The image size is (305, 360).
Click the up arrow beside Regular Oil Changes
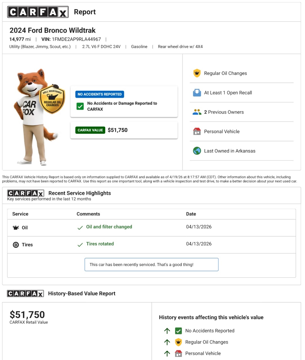pyautogui.click(x=167, y=342)
